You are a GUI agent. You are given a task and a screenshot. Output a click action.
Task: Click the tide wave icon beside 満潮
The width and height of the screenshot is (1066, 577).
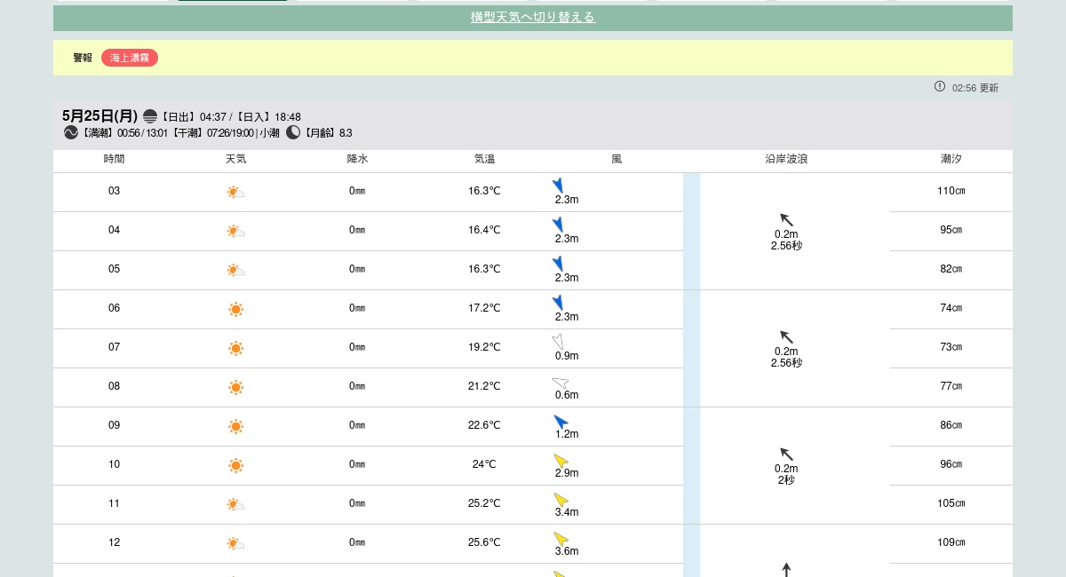pyautogui.click(x=71, y=132)
